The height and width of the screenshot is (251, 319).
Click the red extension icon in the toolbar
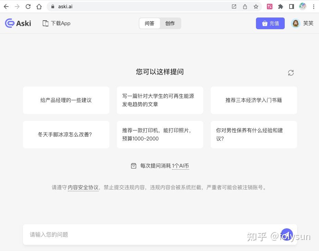[x=270, y=6]
